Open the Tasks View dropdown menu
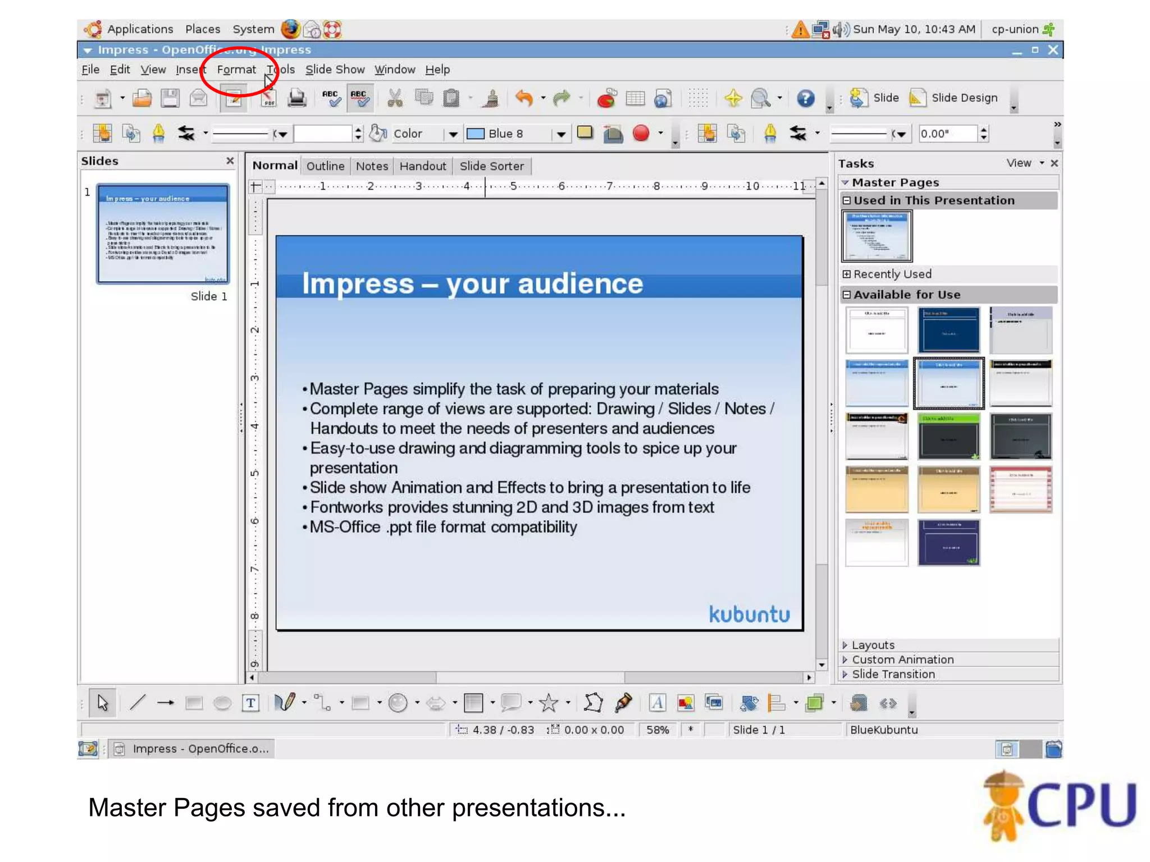The width and height of the screenshot is (1150, 862). click(1025, 163)
